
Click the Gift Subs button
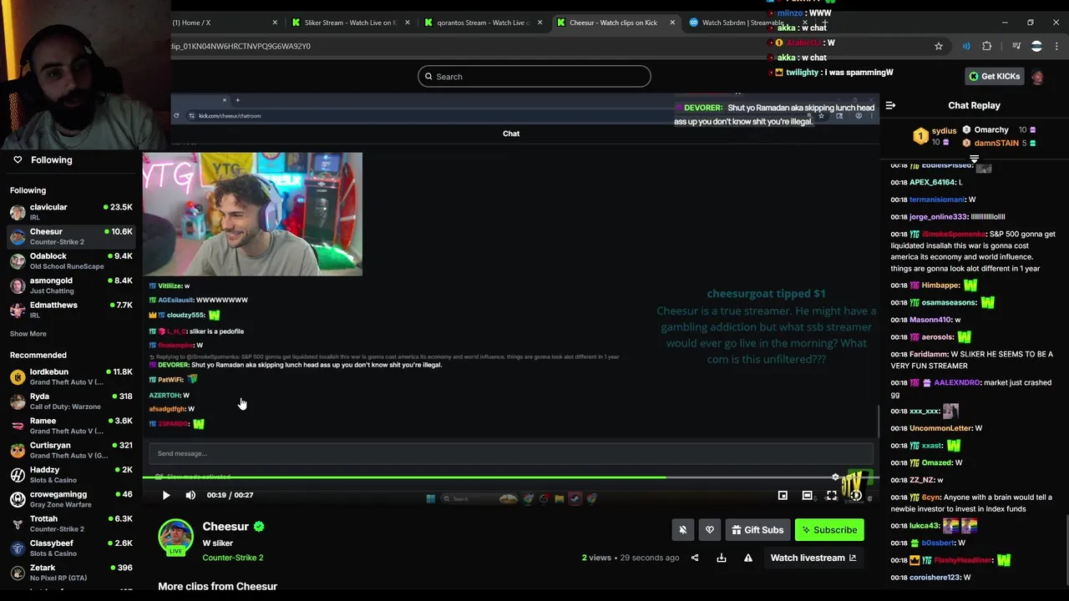[757, 529]
